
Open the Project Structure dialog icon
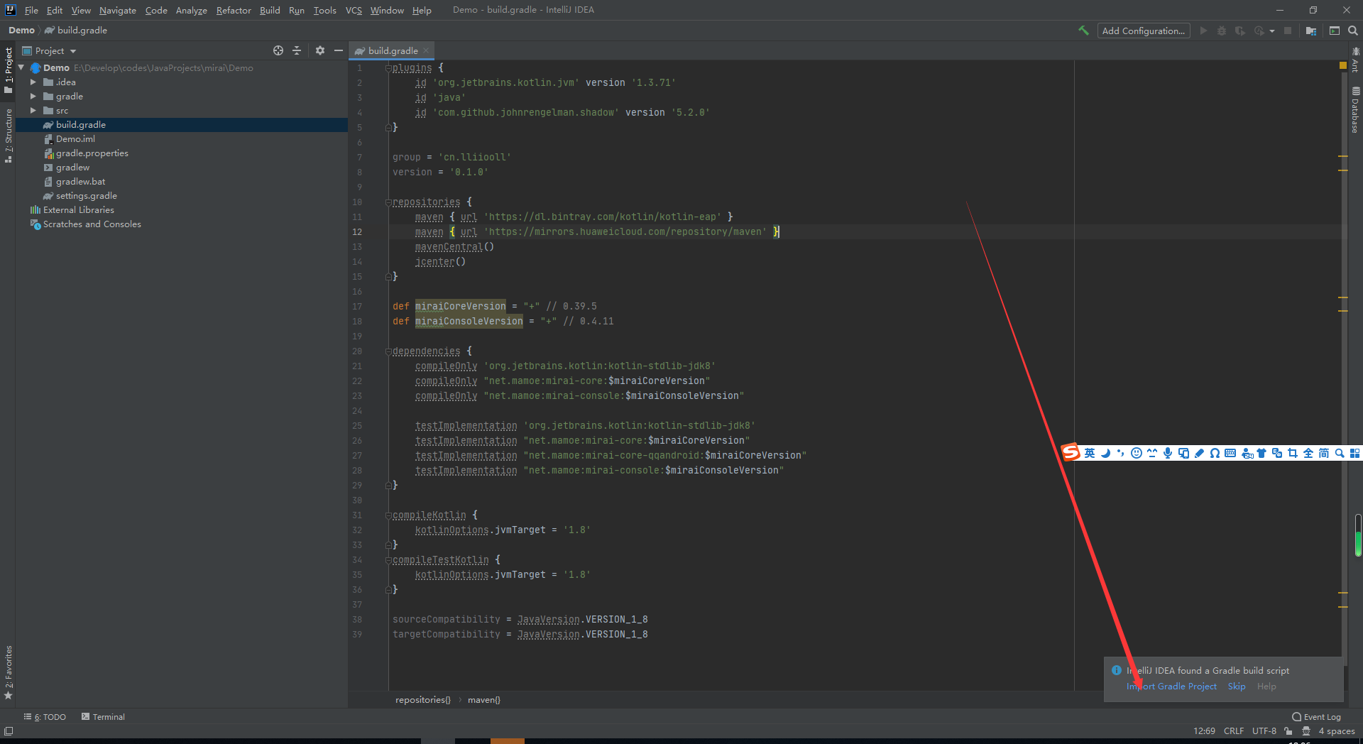[1311, 31]
